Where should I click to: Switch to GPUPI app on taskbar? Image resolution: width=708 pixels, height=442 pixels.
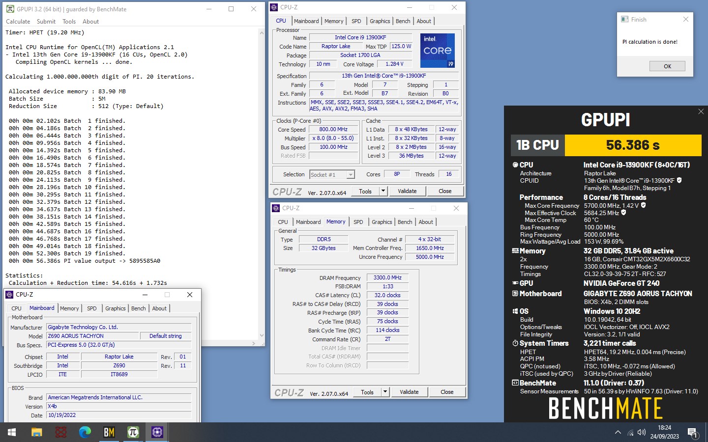tap(133, 432)
